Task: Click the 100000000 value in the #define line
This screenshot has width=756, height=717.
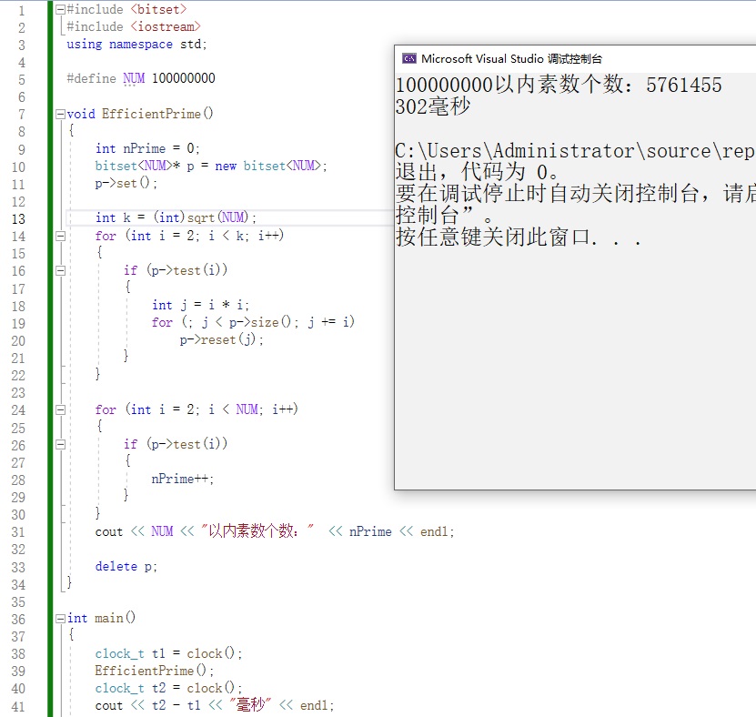Action: coord(184,78)
